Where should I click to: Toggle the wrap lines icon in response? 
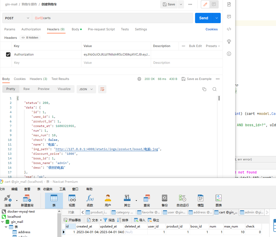point(102,89)
